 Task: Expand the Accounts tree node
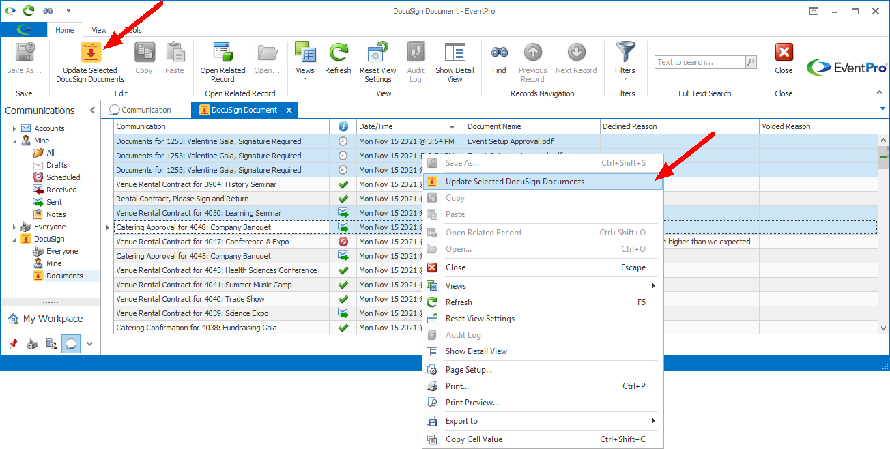14,128
